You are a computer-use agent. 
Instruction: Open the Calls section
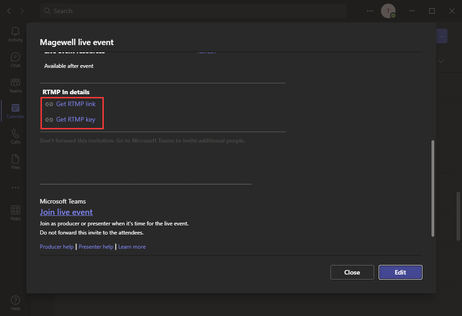pos(15,137)
